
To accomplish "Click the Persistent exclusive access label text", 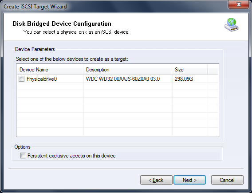I will tap(71, 156).
